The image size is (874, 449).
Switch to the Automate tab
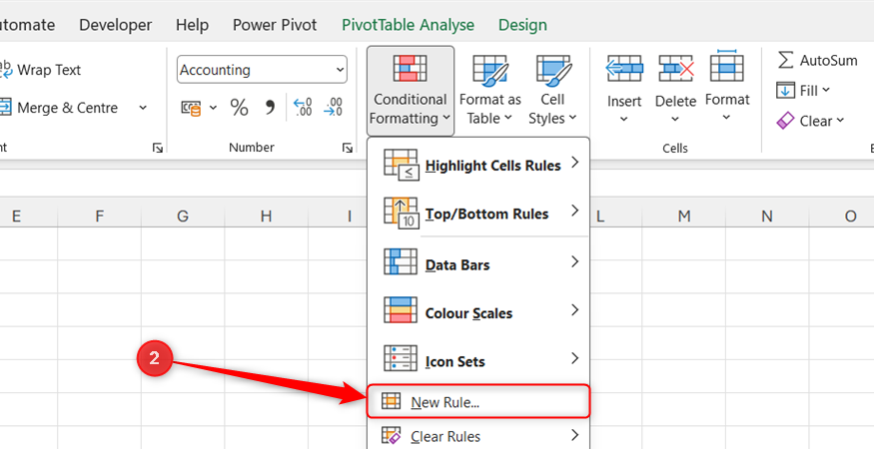click(27, 25)
